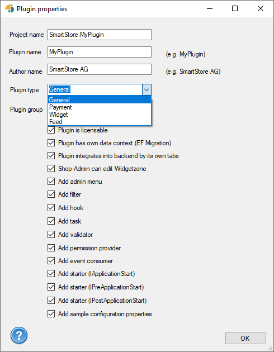
Task: Toggle Plugin has own data context checkbox
Action: [51, 143]
